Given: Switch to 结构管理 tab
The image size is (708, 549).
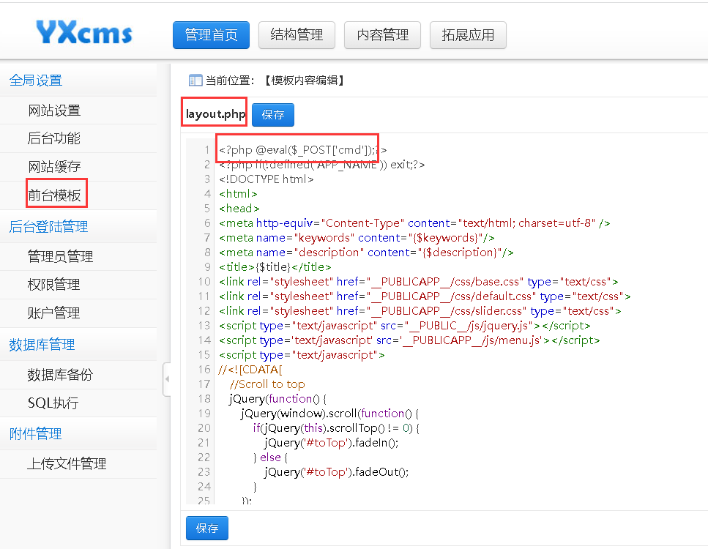Looking at the screenshot, I should click(297, 34).
